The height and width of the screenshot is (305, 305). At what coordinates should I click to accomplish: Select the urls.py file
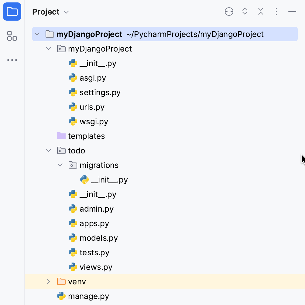click(92, 107)
